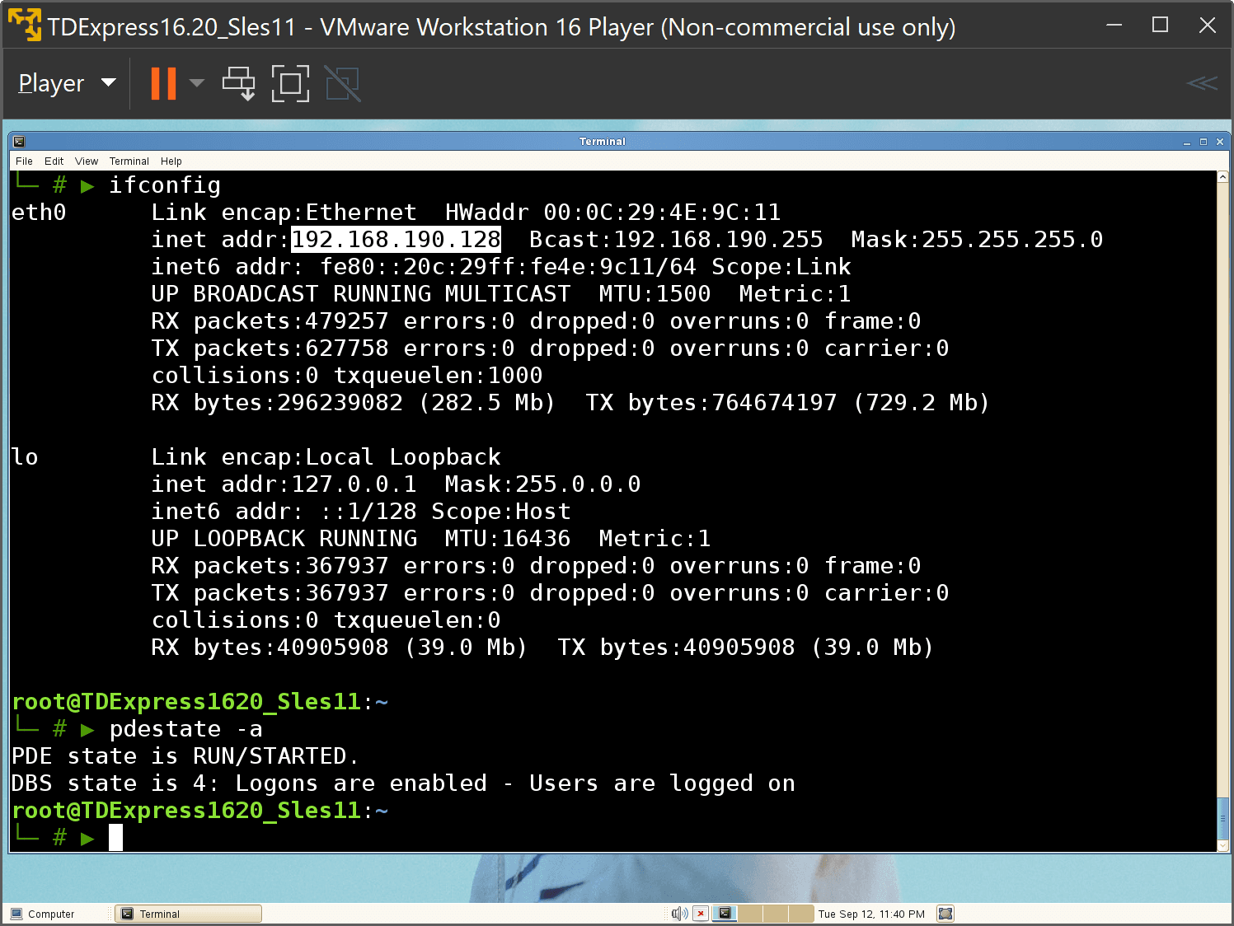Click 'PDE state is RUN/STARTED.' line
Viewport: 1234px width, 926px height.
(185, 756)
